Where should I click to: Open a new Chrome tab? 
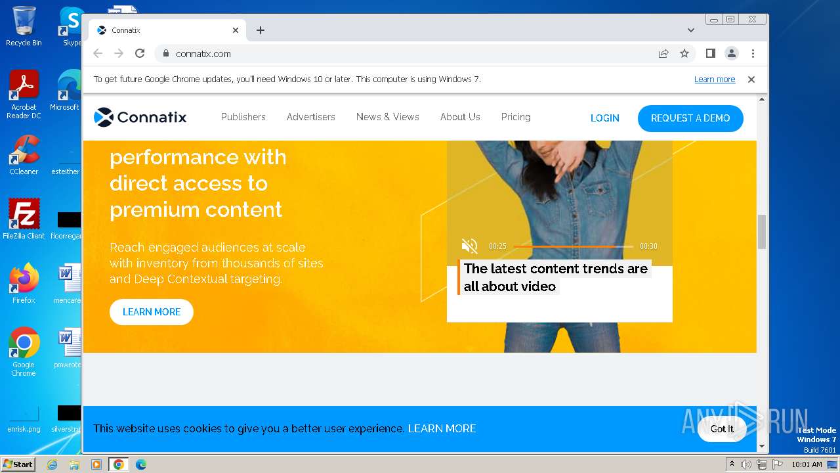tap(261, 30)
